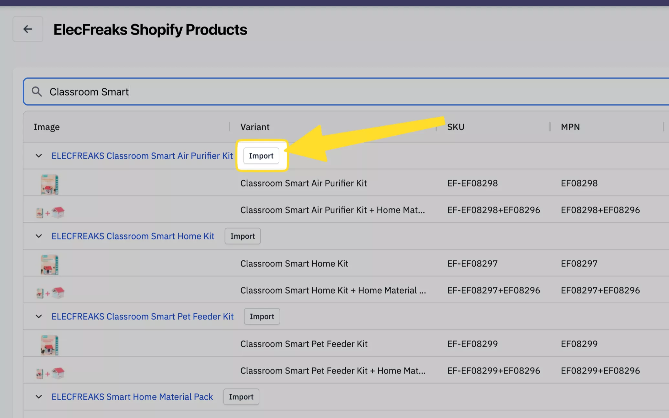Import the Smart Home Material Pack
669x418 pixels.
(x=241, y=397)
